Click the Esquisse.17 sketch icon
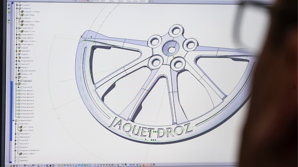The image size is (298, 167). click(19, 64)
